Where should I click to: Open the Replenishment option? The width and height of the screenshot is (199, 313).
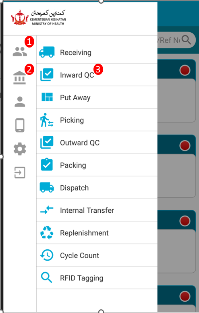coord(97,233)
